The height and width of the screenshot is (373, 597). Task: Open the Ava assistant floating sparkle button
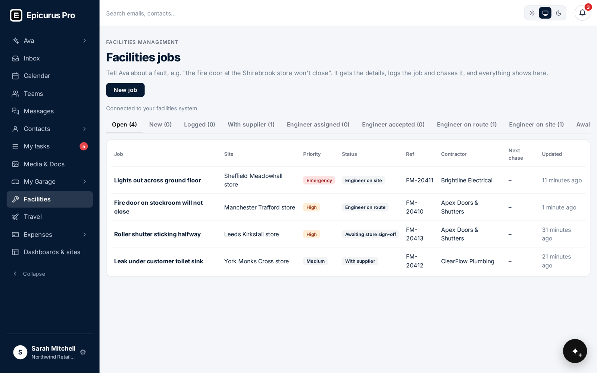pos(575,351)
